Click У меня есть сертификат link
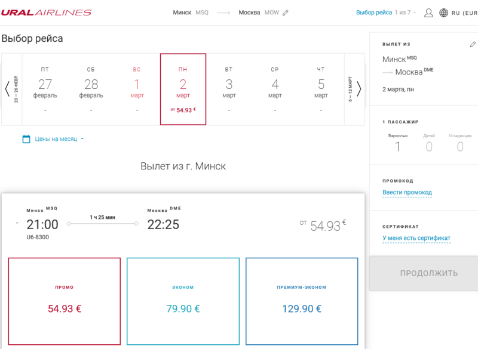 (416, 238)
